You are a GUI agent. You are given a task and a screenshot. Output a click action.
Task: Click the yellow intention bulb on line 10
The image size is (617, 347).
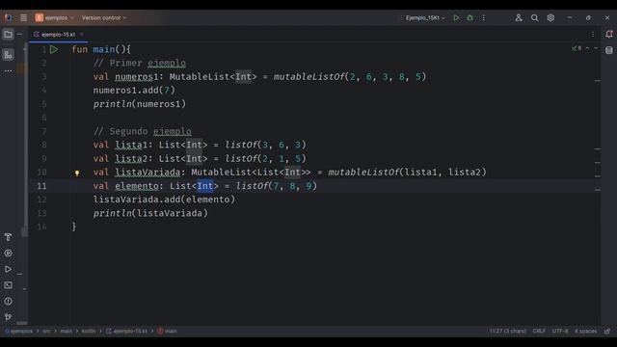(x=77, y=173)
